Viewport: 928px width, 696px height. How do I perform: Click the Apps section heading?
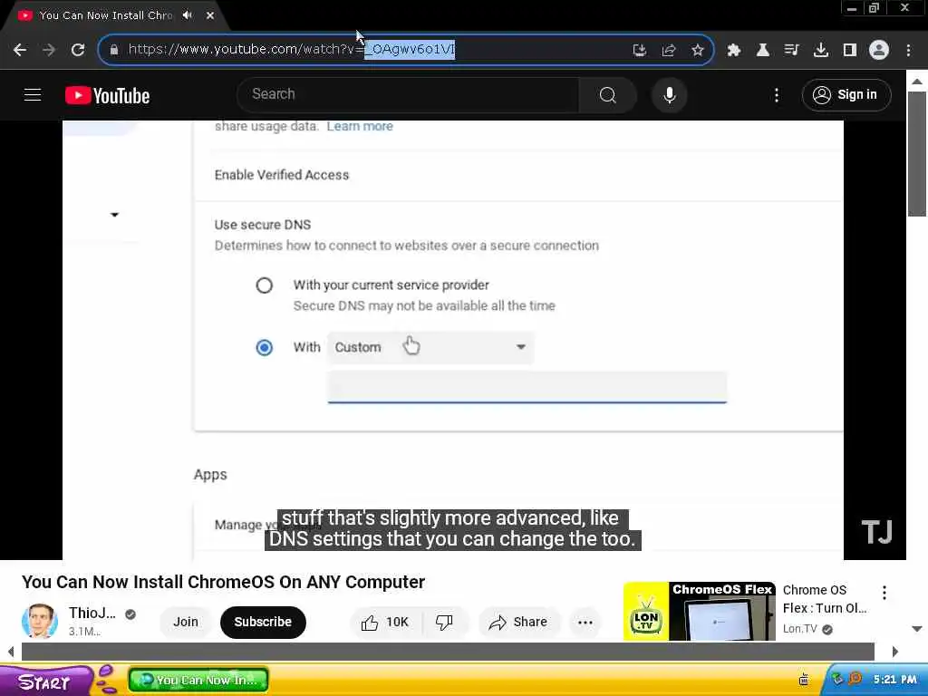(x=210, y=475)
